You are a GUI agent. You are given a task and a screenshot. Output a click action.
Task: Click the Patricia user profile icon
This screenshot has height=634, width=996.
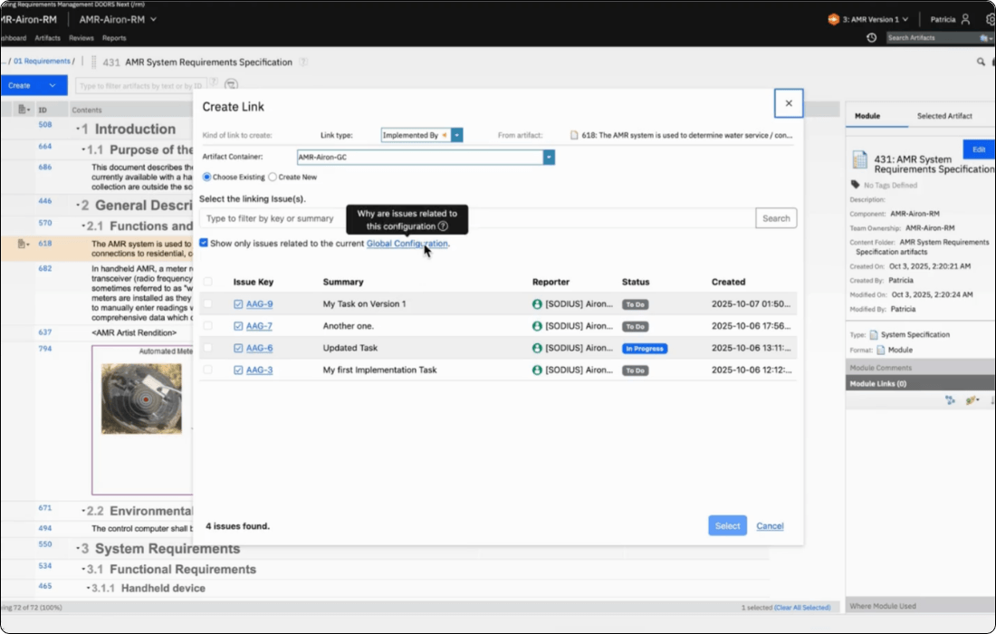[x=965, y=19]
